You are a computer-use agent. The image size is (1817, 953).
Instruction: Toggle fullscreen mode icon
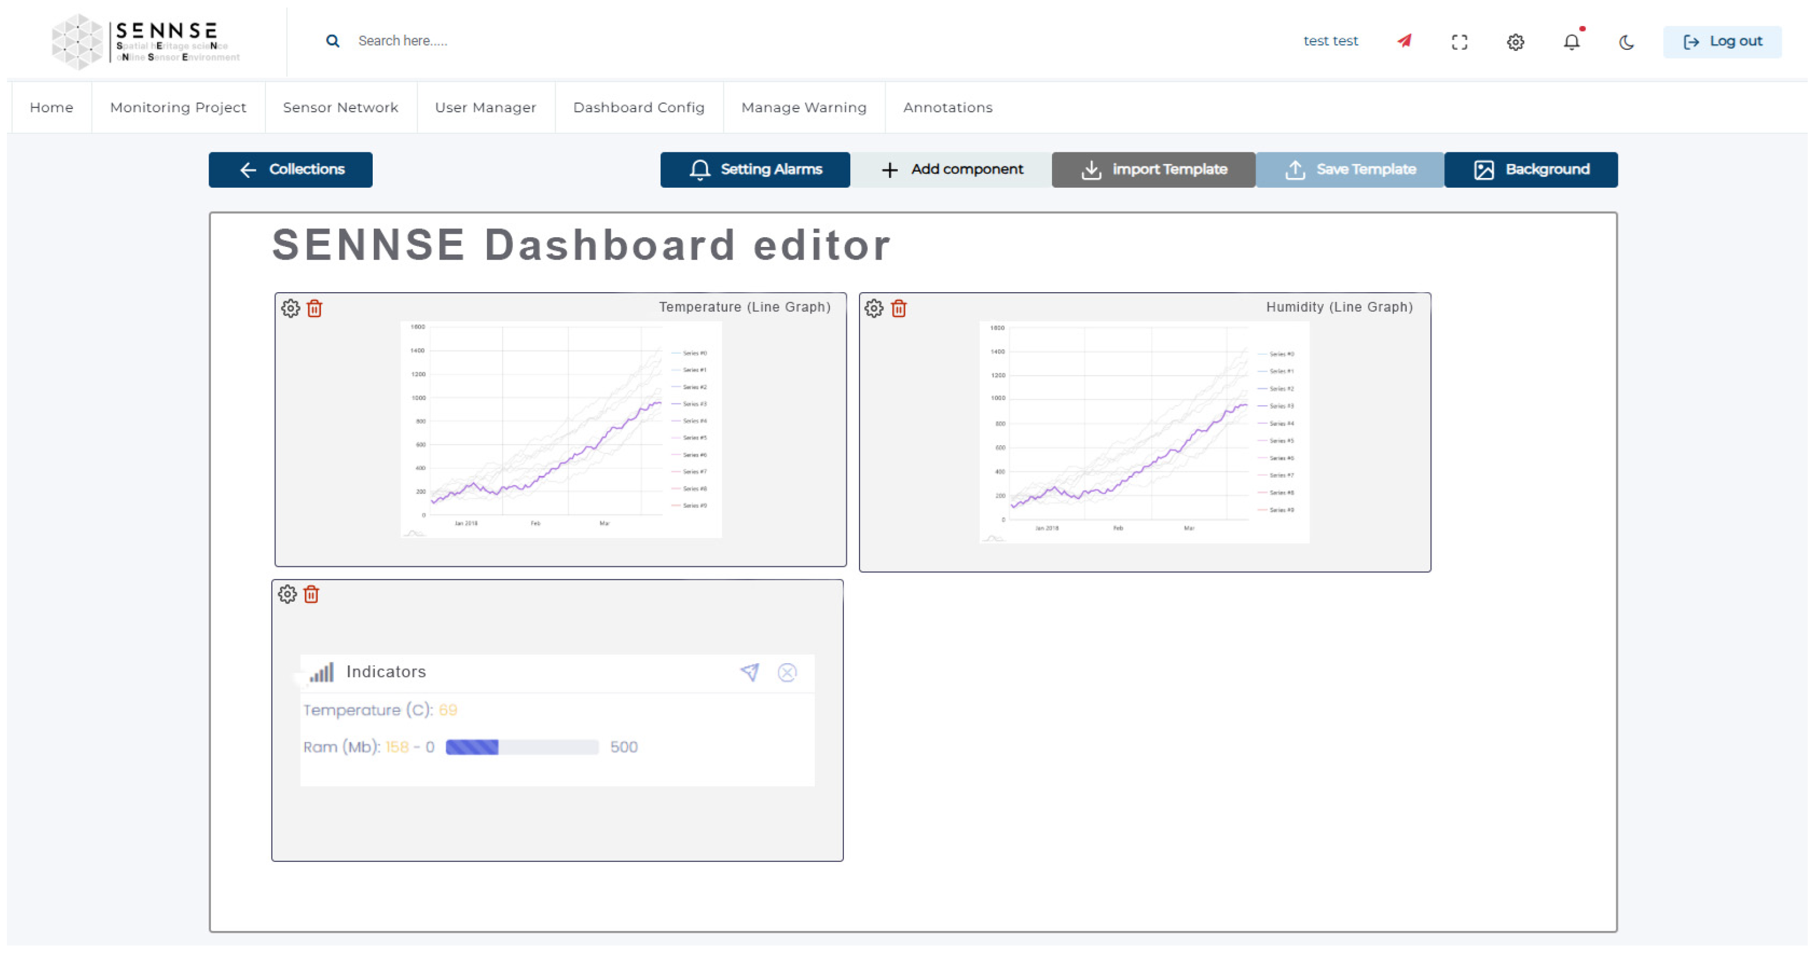1459,42
